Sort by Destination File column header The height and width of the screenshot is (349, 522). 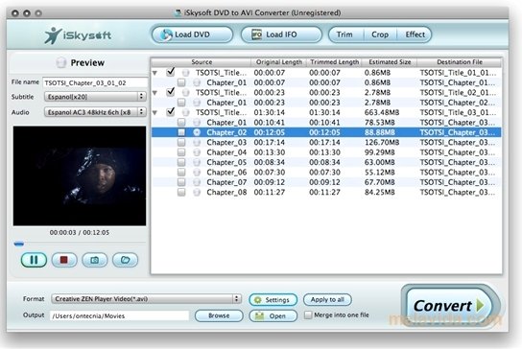pos(460,62)
